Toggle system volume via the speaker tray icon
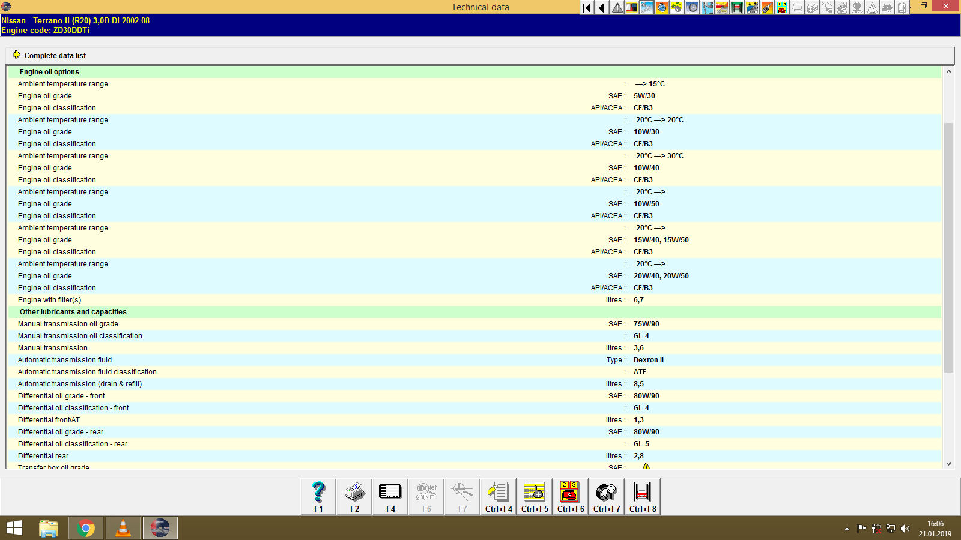Viewport: 961px width, 540px height. click(905, 529)
